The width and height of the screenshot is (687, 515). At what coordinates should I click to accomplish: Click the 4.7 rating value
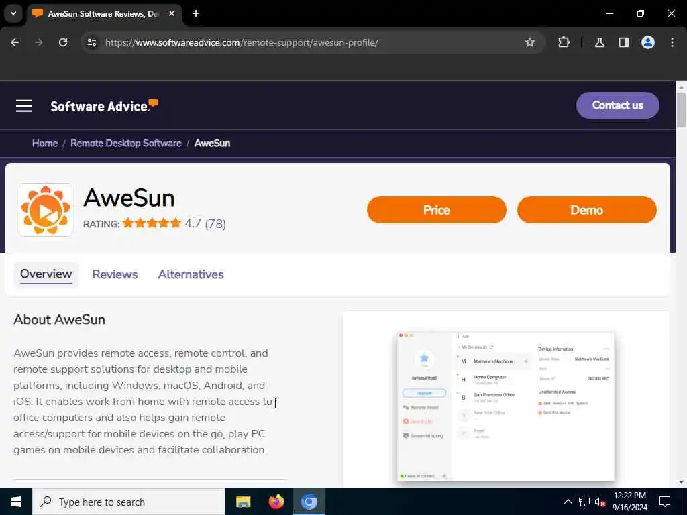tap(193, 223)
